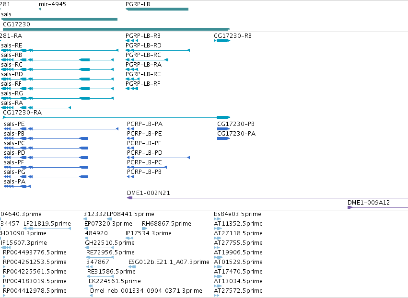The image size is (408, 298).
Task: Click the sals-RA transcript label
Action: pos(12,103)
